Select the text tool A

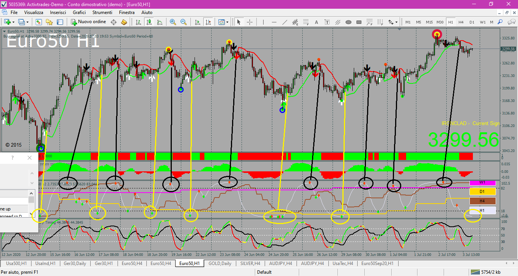click(x=317, y=22)
